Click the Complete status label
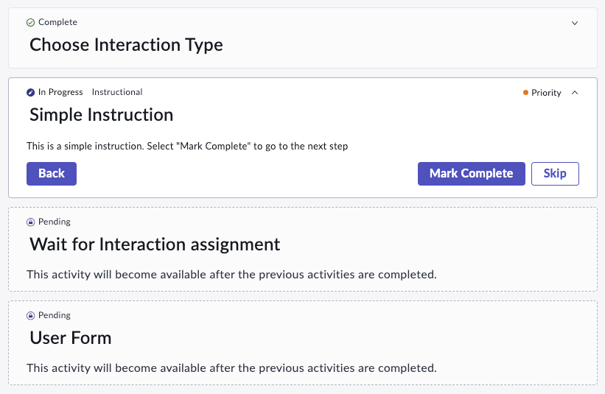This screenshot has width=605, height=394. [x=58, y=22]
